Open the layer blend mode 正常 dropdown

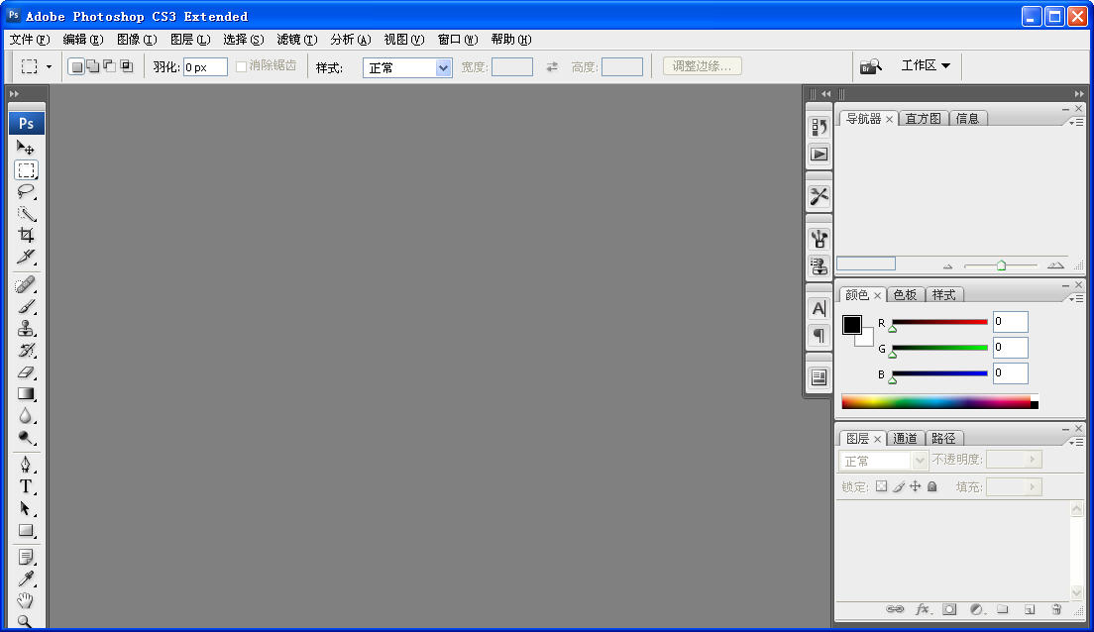[884, 461]
